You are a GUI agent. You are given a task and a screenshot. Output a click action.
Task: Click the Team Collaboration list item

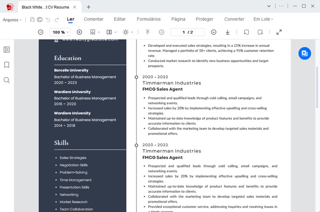(x=76, y=209)
